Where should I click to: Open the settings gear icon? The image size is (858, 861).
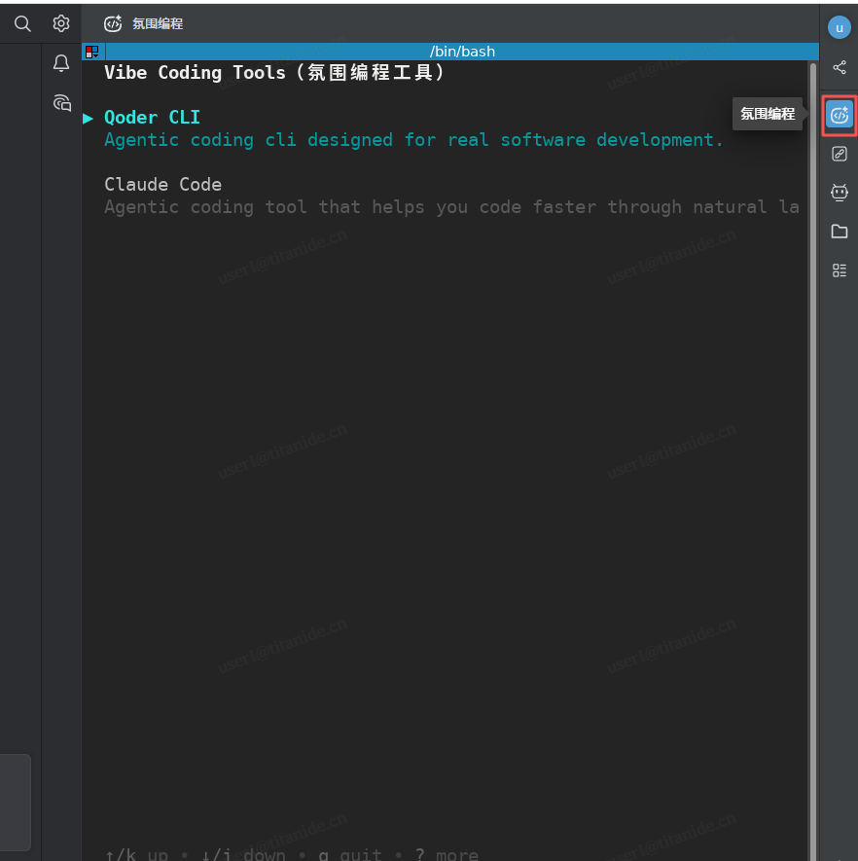coord(61,23)
